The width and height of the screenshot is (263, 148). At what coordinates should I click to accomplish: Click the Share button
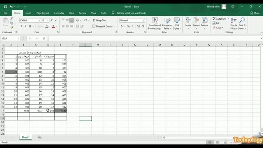tap(255, 13)
